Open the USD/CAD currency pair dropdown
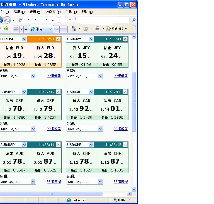This screenshot has height=204, width=214. (91, 92)
